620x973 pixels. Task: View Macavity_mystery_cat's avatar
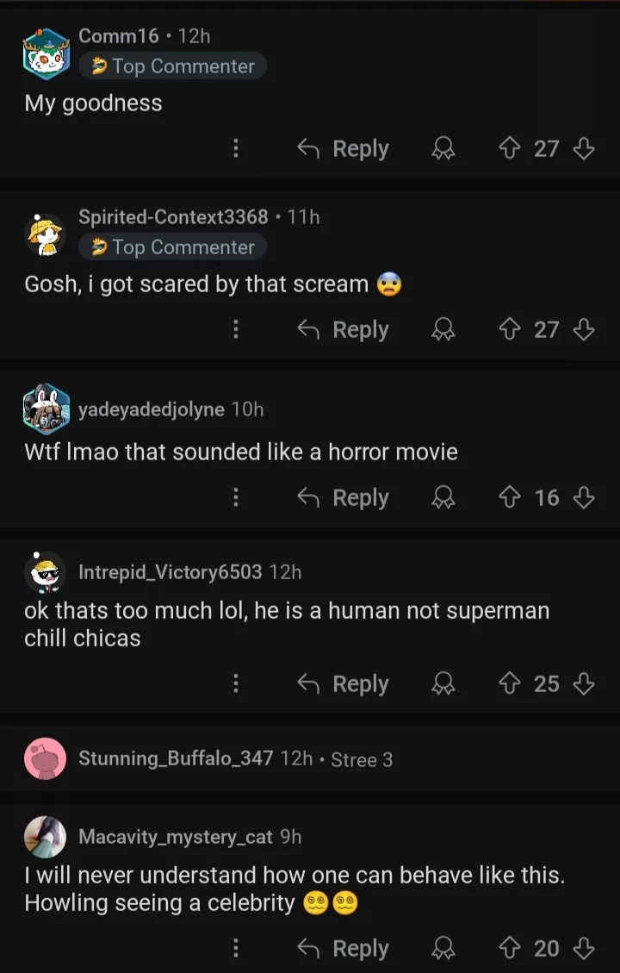(46, 837)
